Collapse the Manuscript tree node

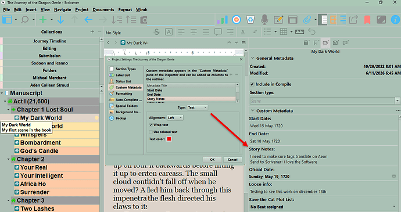tap(2, 93)
